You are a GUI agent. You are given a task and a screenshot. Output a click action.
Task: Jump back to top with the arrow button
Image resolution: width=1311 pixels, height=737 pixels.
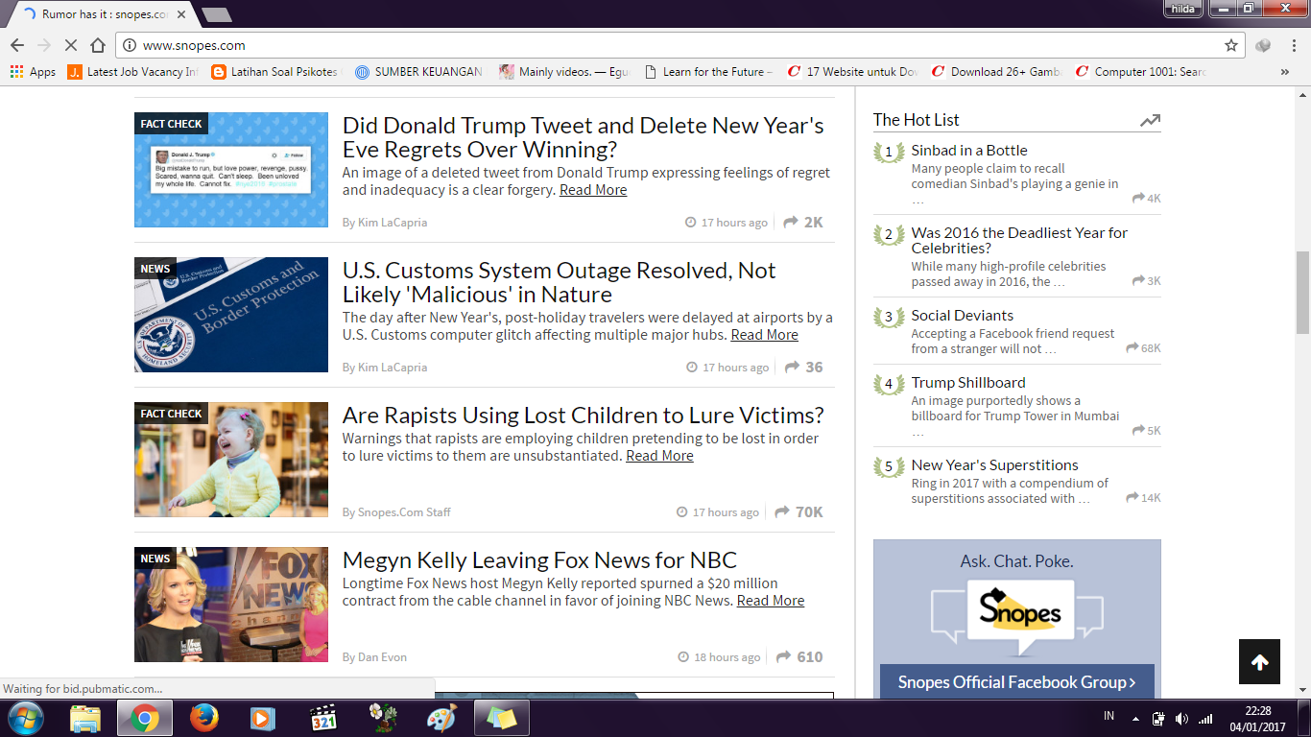click(1260, 662)
